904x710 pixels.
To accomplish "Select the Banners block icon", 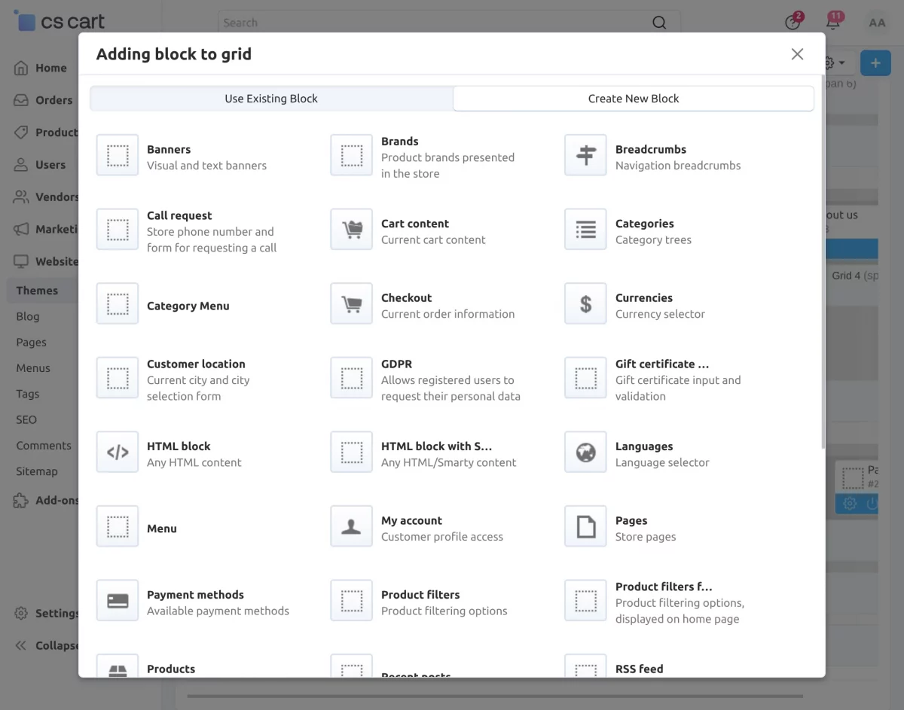I will 118,156.
